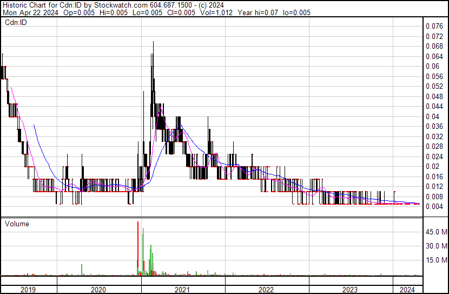Click the 0.004 price axis label
Viewport: 449px width, 294px height.
point(434,206)
